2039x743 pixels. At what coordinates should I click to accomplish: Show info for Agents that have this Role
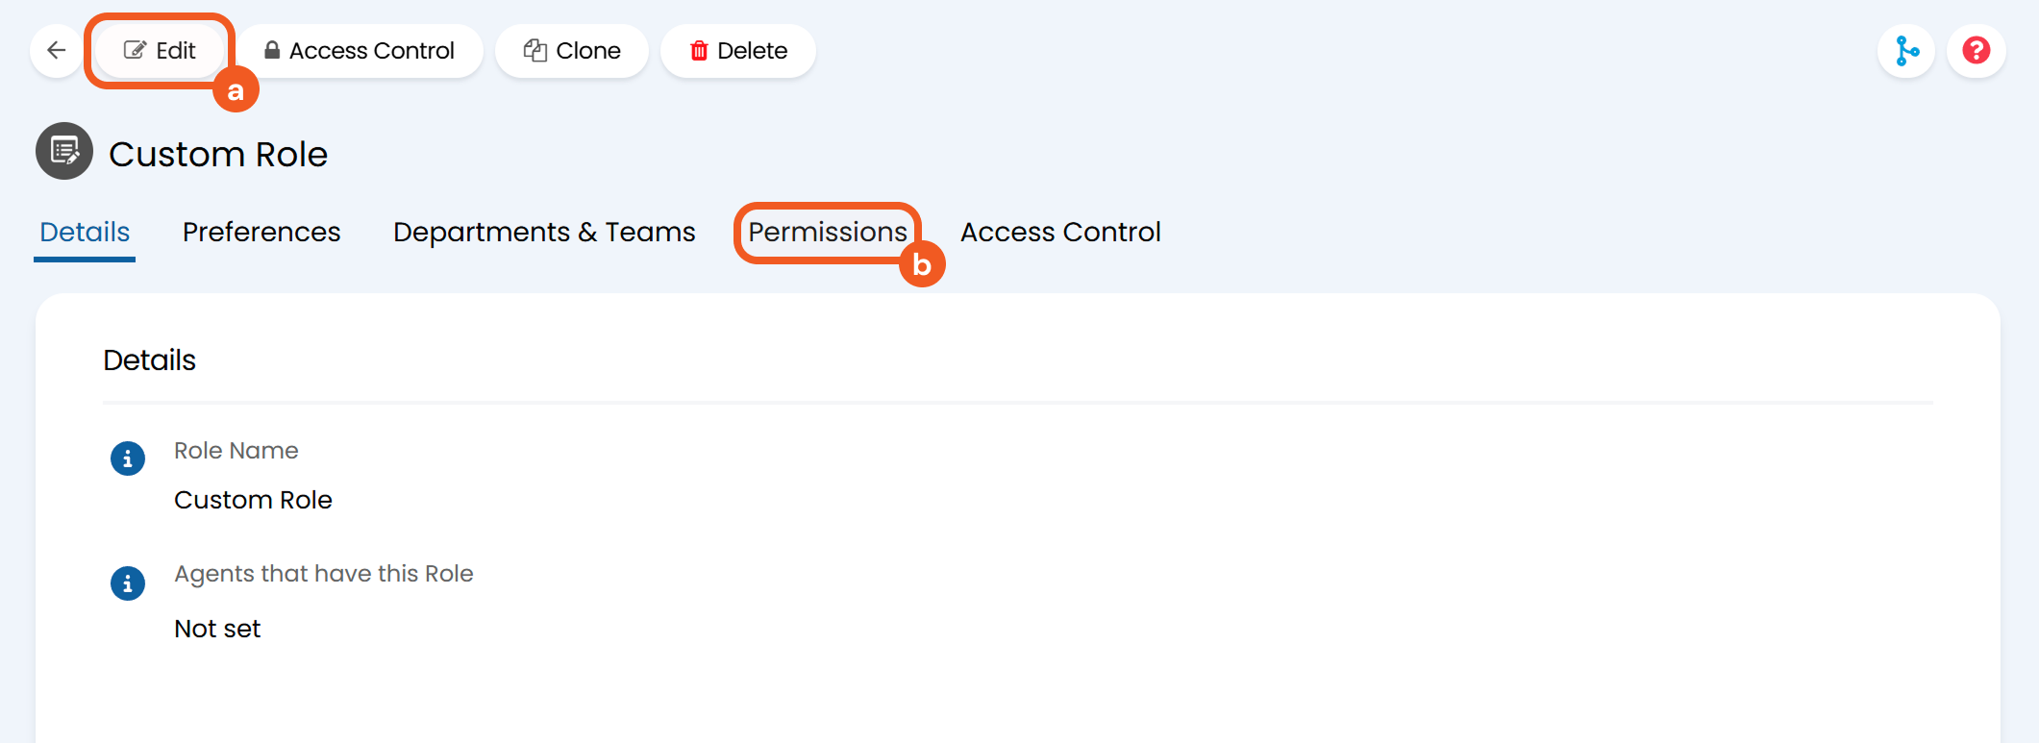coord(128,583)
